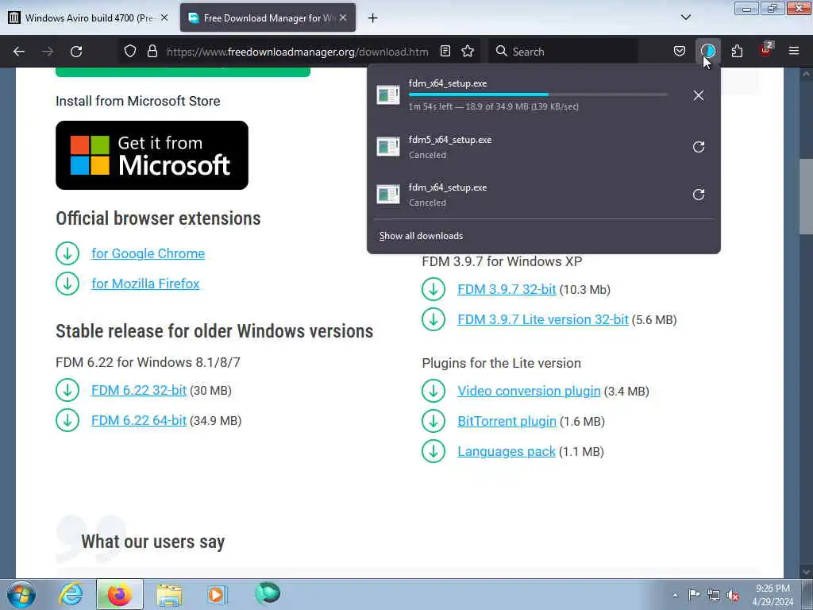
Task: Open the uBlock Origin extension icon
Action: 766,50
